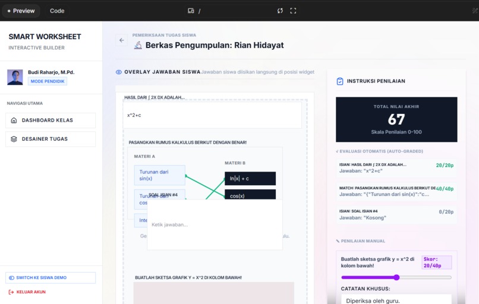
Task: Click the refresh preview icon
Action: pyautogui.click(x=280, y=11)
